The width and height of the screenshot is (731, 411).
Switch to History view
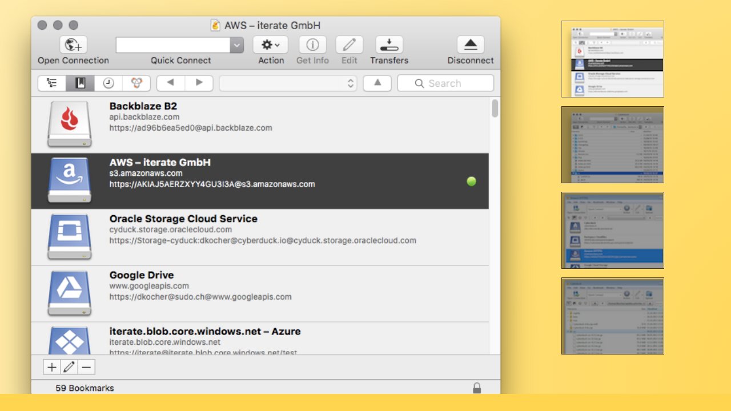click(x=109, y=83)
